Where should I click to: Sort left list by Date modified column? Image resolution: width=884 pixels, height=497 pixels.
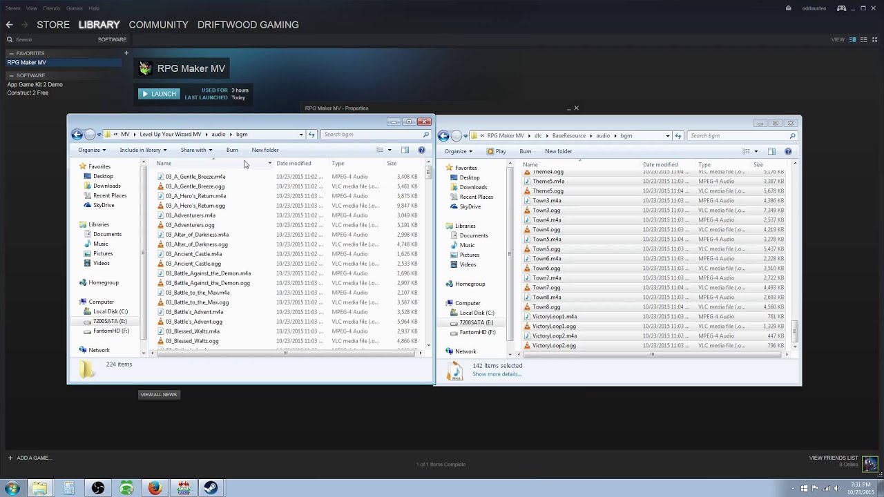point(294,164)
